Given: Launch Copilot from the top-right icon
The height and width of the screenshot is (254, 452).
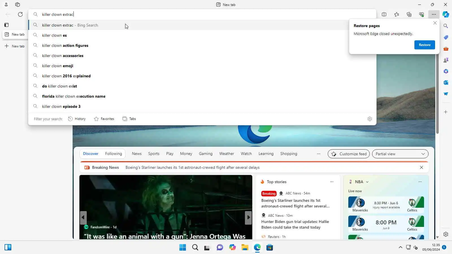Looking at the screenshot, I should 446,14.
